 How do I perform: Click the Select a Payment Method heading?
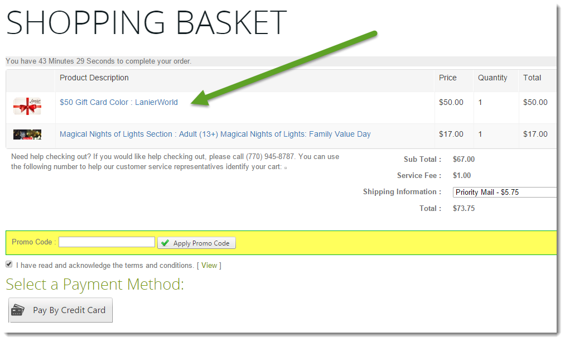(95, 285)
